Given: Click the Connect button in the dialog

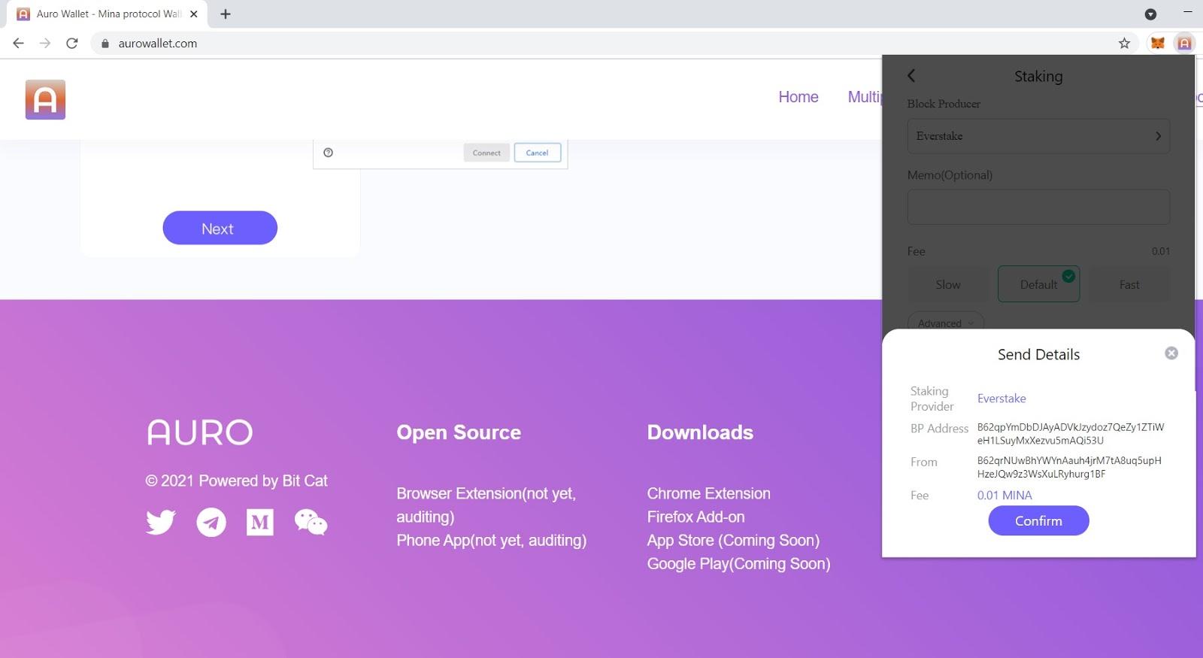Looking at the screenshot, I should click(486, 153).
